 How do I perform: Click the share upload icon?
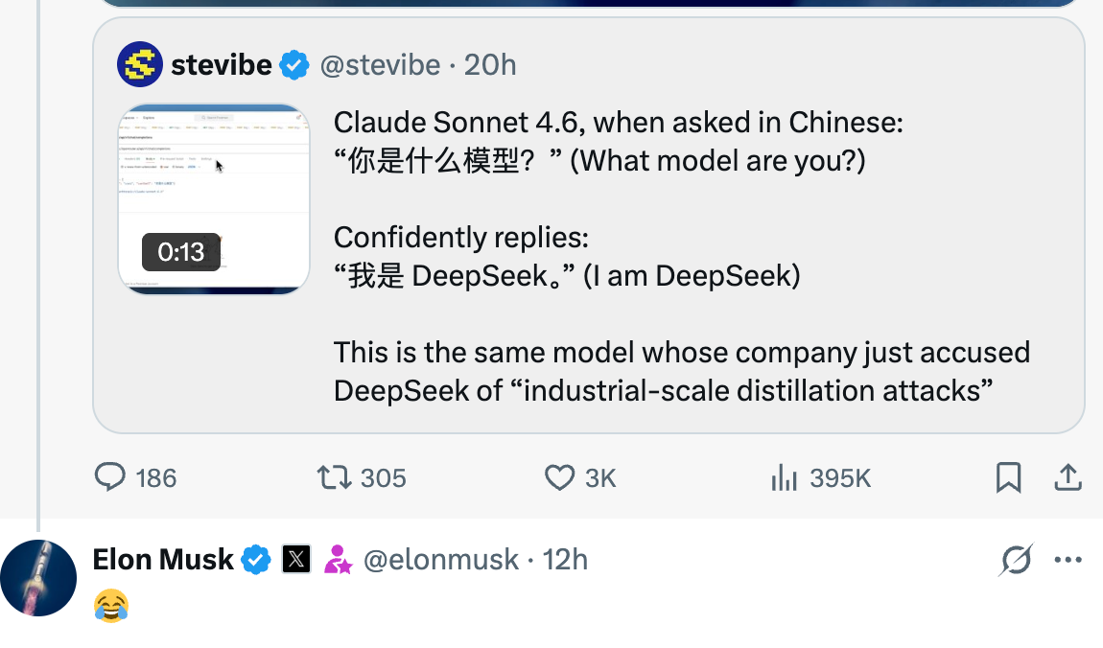[x=1068, y=476]
